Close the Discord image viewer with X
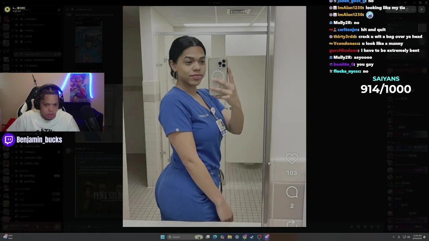This screenshot has width=429, height=241. (x=422, y=9)
